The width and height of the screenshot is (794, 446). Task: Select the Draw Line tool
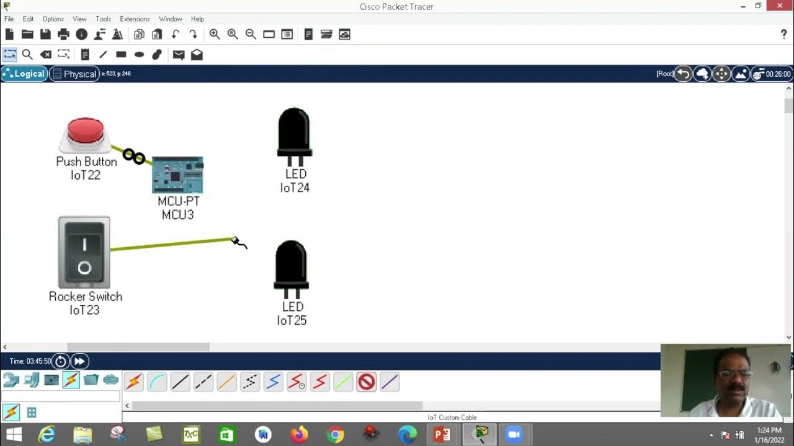[x=103, y=55]
